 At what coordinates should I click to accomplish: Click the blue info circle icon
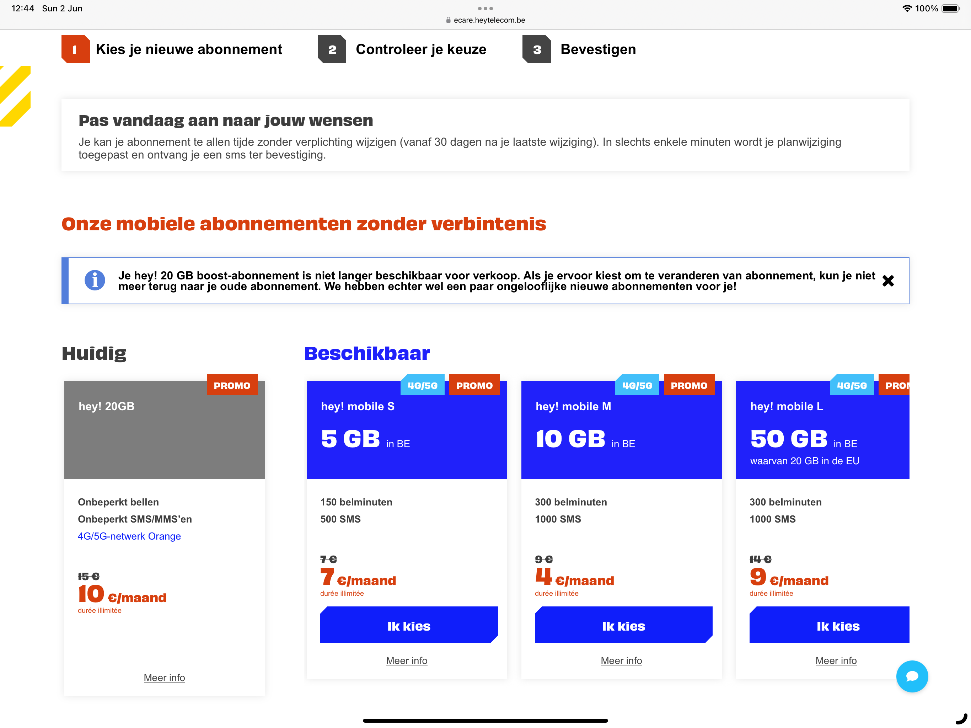click(x=95, y=280)
